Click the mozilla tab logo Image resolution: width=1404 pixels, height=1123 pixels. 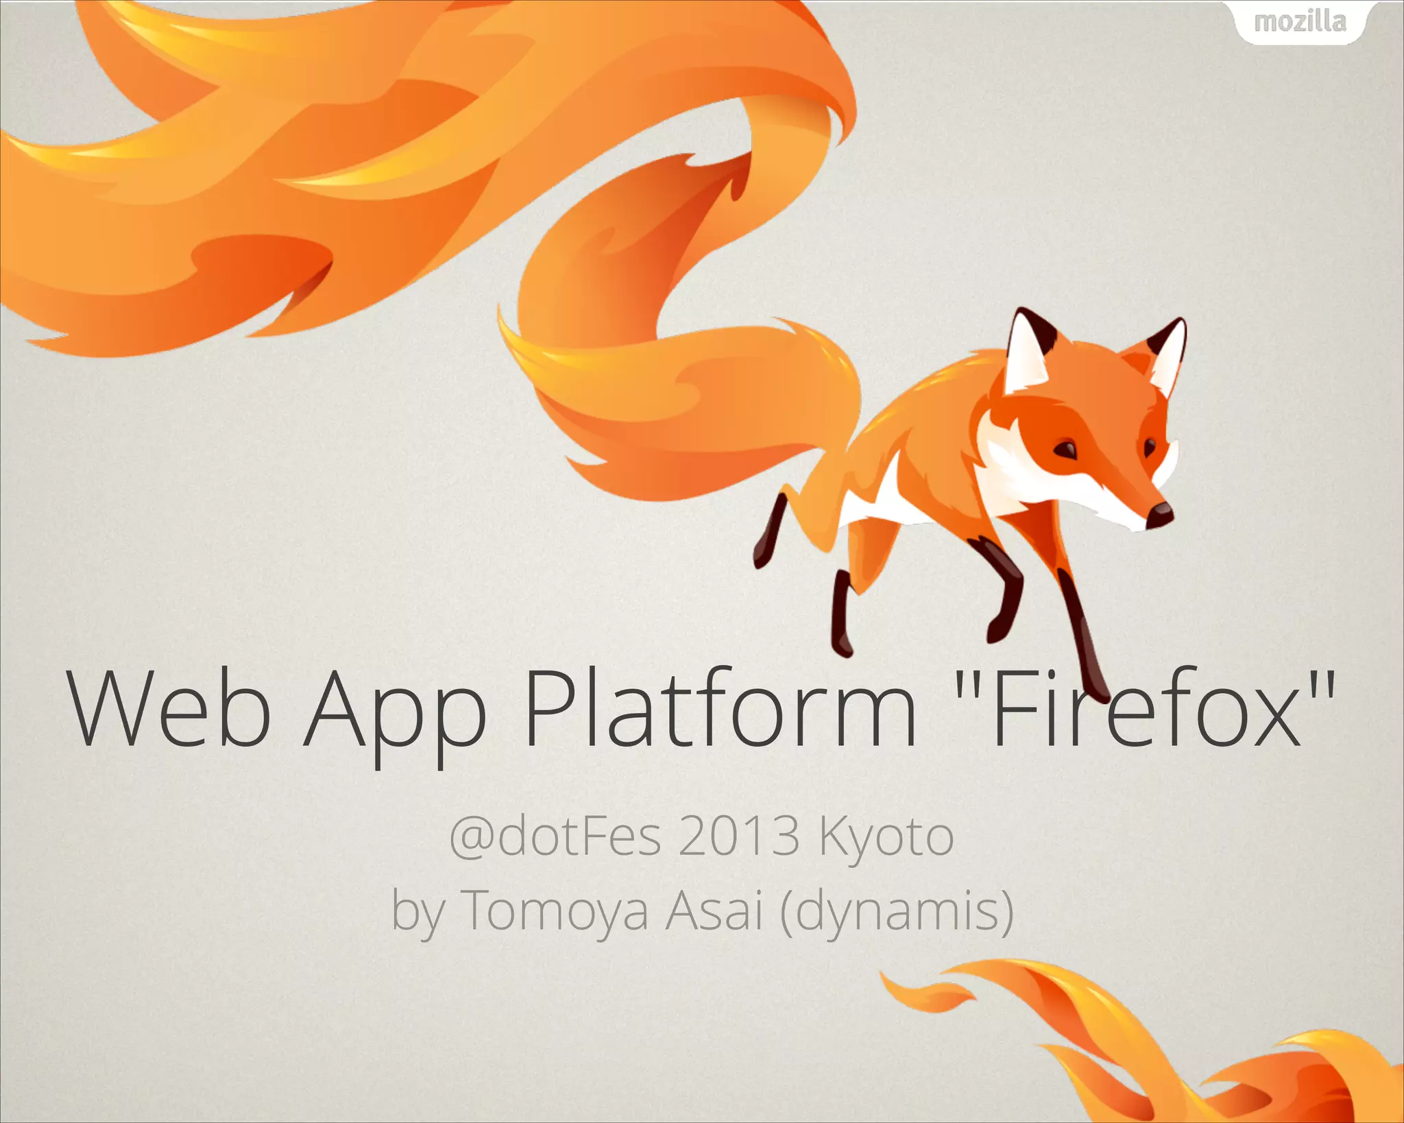point(1300,23)
